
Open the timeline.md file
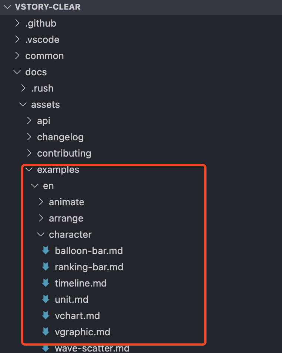(x=81, y=283)
